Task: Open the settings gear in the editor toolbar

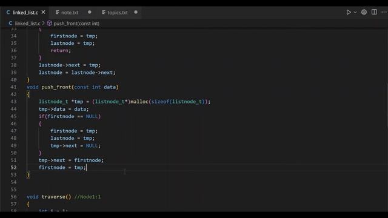Action: [x=364, y=12]
